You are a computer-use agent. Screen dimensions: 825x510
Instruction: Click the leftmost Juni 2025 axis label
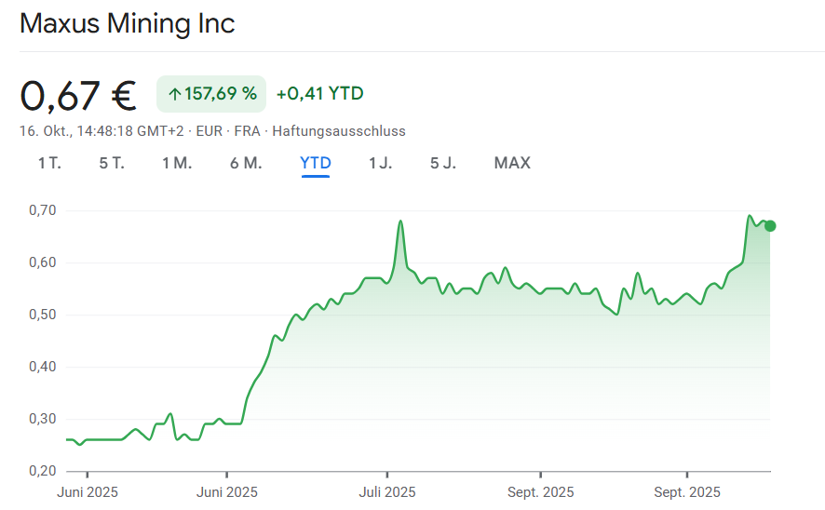click(x=87, y=491)
